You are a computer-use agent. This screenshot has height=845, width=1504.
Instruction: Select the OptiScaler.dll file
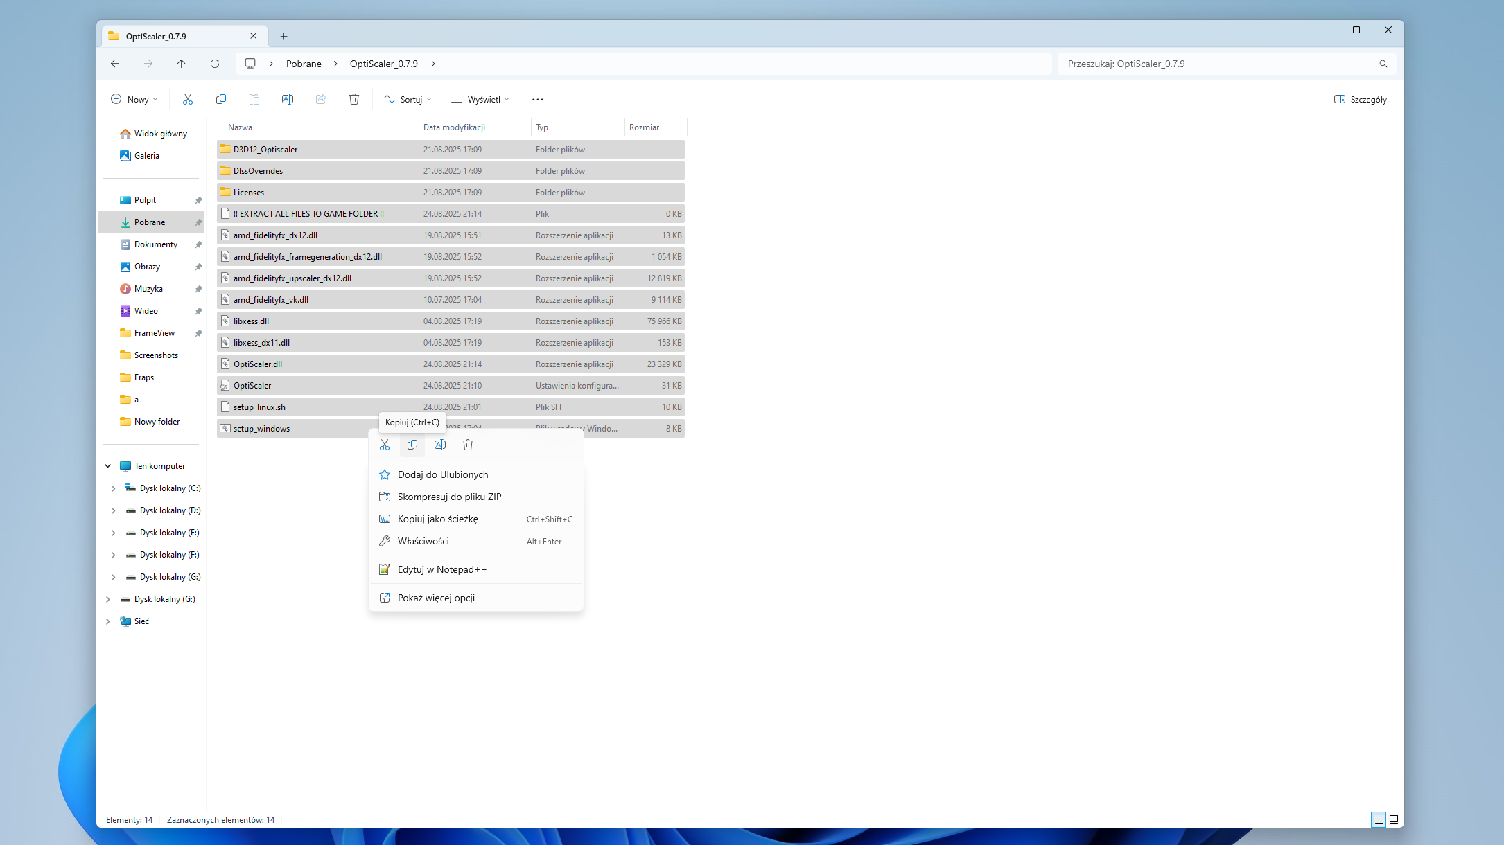[451, 364]
